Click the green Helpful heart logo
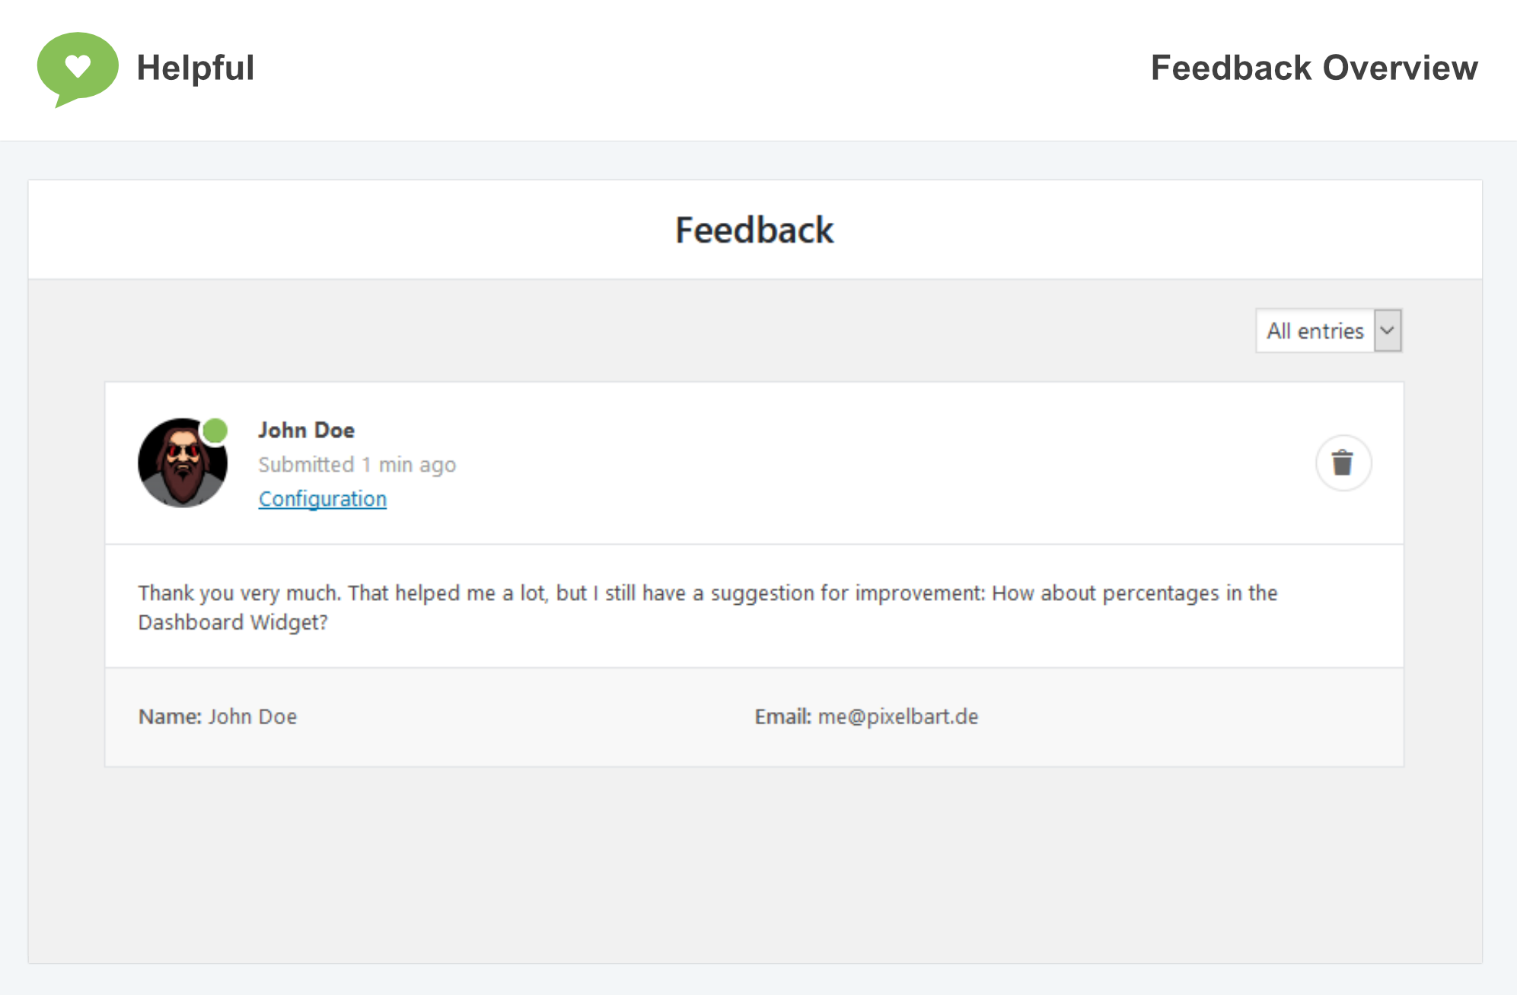Viewport: 1517px width, 995px height. pyautogui.click(x=78, y=69)
